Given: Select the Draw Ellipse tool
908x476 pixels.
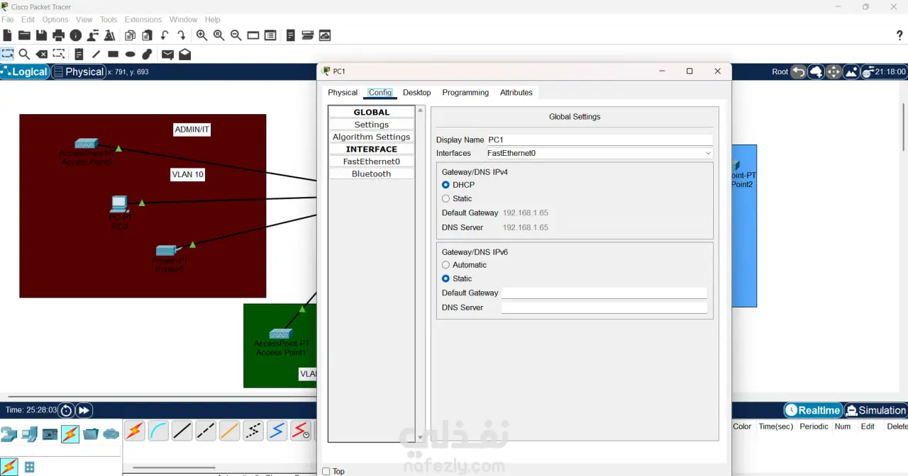Looking at the screenshot, I should (130, 54).
